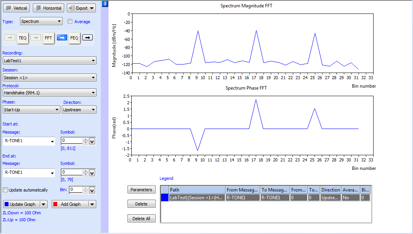Select the FEQ stage button
The width and height of the screenshot is (413, 234).
[74, 38]
